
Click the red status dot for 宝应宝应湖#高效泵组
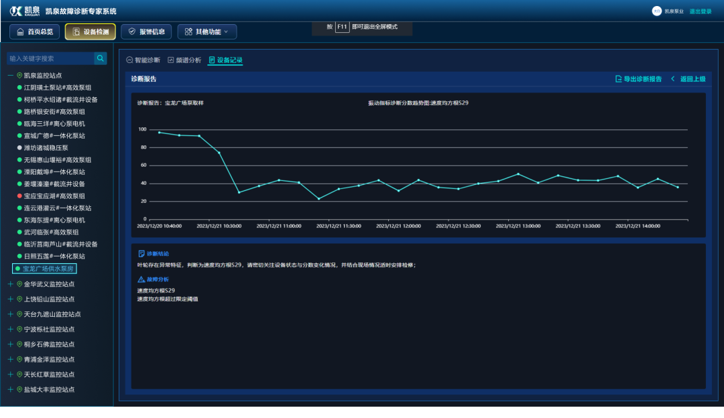click(x=19, y=196)
